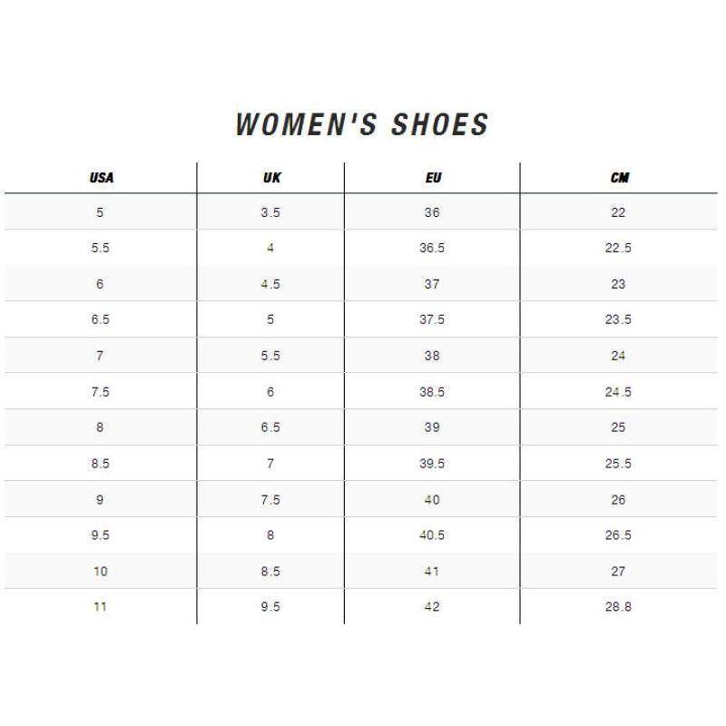This screenshot has width=726, height=726.
Task: Select UK size 9.5 cell
Action: 270,607
